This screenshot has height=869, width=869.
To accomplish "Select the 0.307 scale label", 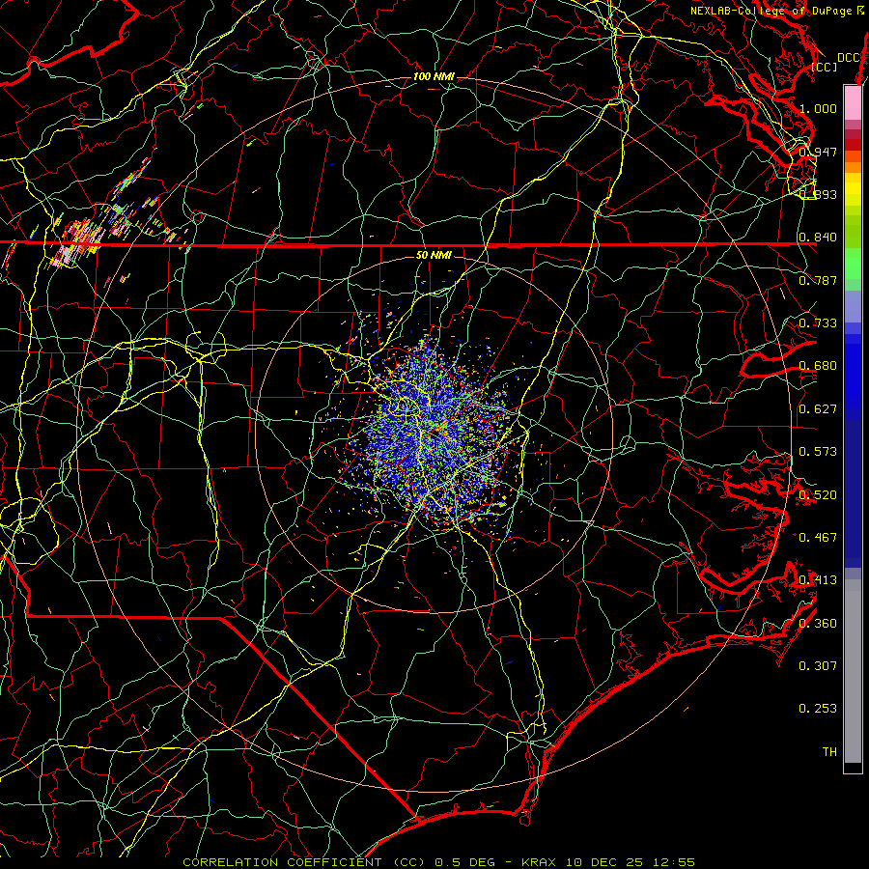I will coord(818,666).
